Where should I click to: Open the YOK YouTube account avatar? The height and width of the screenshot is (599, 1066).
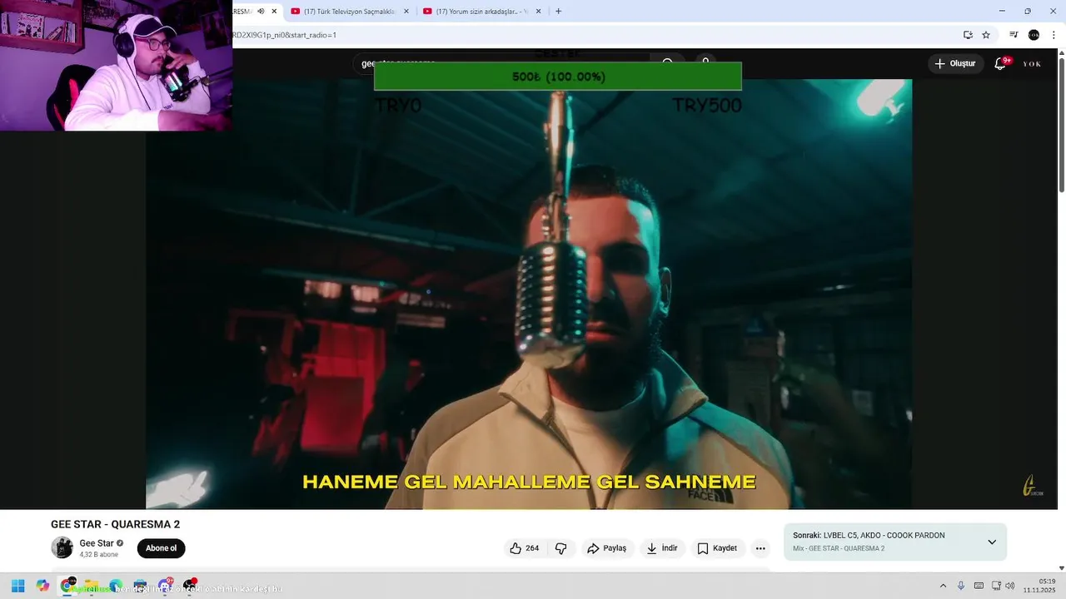pos(1033,63)
